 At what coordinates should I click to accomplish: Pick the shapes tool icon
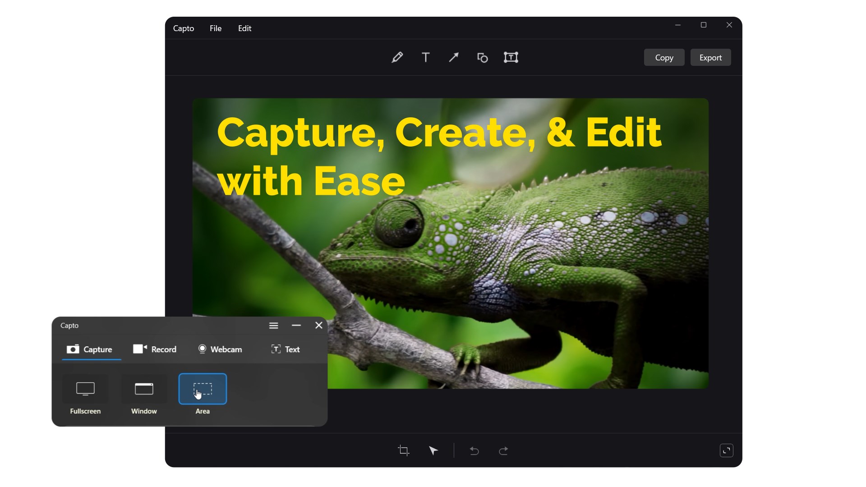[x=482, y=57]
